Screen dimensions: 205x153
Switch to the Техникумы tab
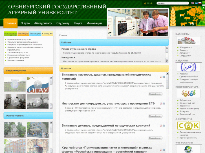click(35, 34)
